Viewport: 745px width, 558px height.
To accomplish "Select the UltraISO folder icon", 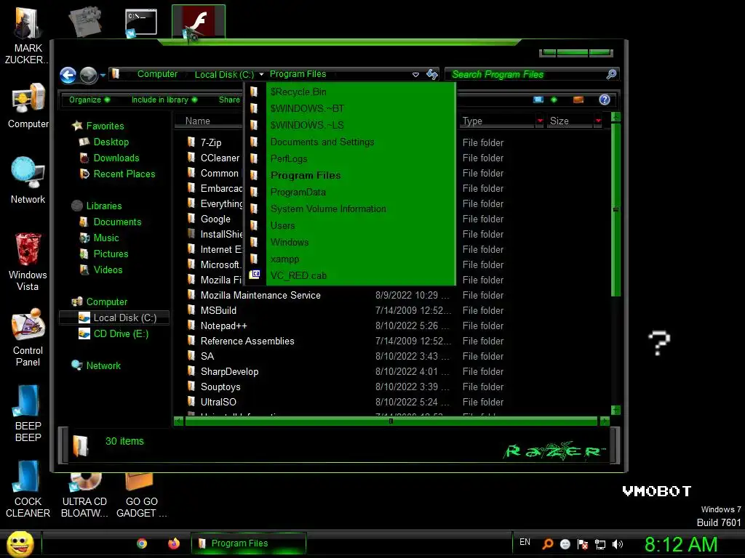I will [191, 401].
